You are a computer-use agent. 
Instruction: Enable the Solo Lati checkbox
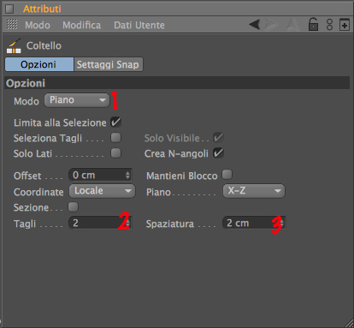[115, 153]
